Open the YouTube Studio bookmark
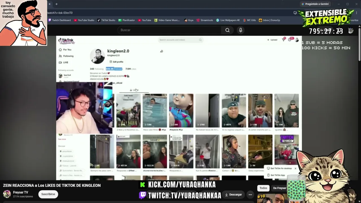The height and width of the screenshot is (203, 361). click(84, 20)
